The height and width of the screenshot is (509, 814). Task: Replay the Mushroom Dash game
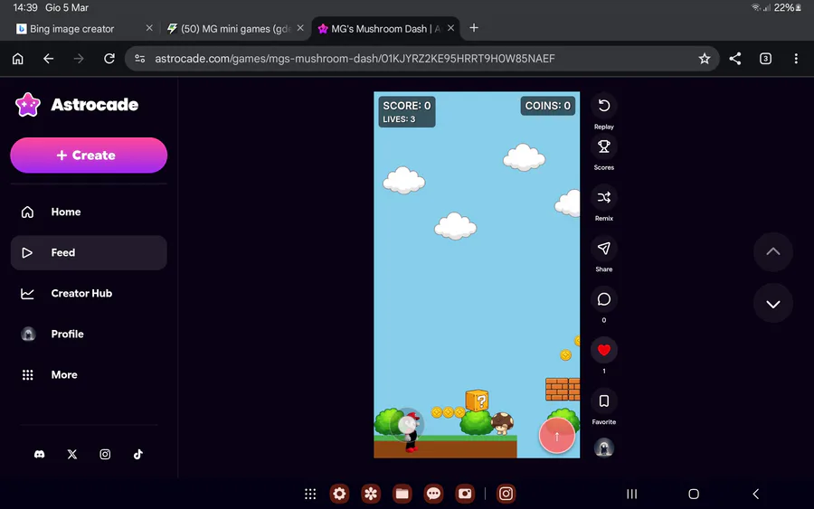click(x=604, y=107)
